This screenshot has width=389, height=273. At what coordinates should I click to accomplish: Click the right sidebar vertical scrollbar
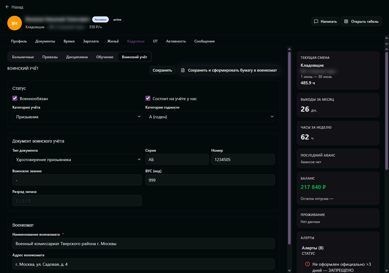click(387, 111)
